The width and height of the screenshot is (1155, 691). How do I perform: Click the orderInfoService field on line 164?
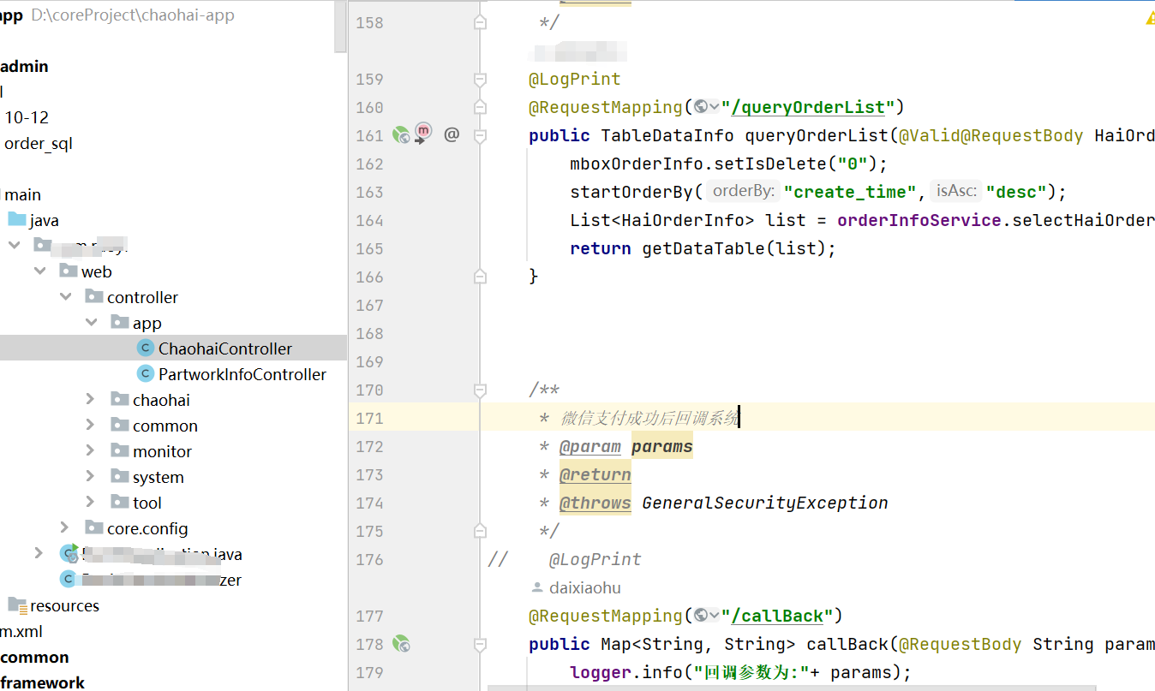pyautogui.click(x=919, y=220)
